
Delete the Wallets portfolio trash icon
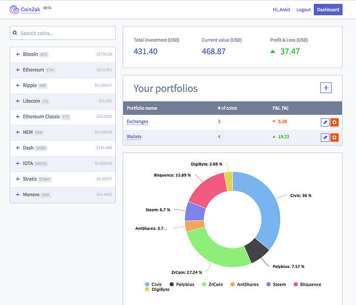click(334, 138)
